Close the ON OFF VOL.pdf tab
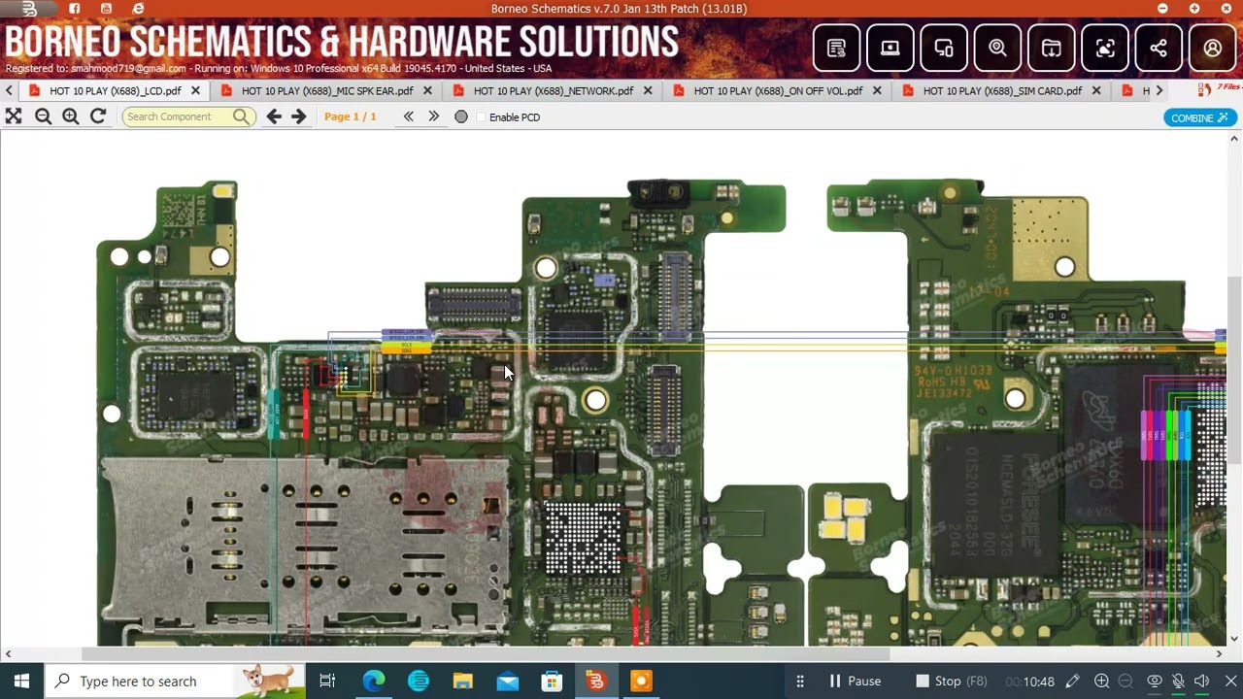The image size is (1243, 699). pyautogui.click(x=877, y=90)
